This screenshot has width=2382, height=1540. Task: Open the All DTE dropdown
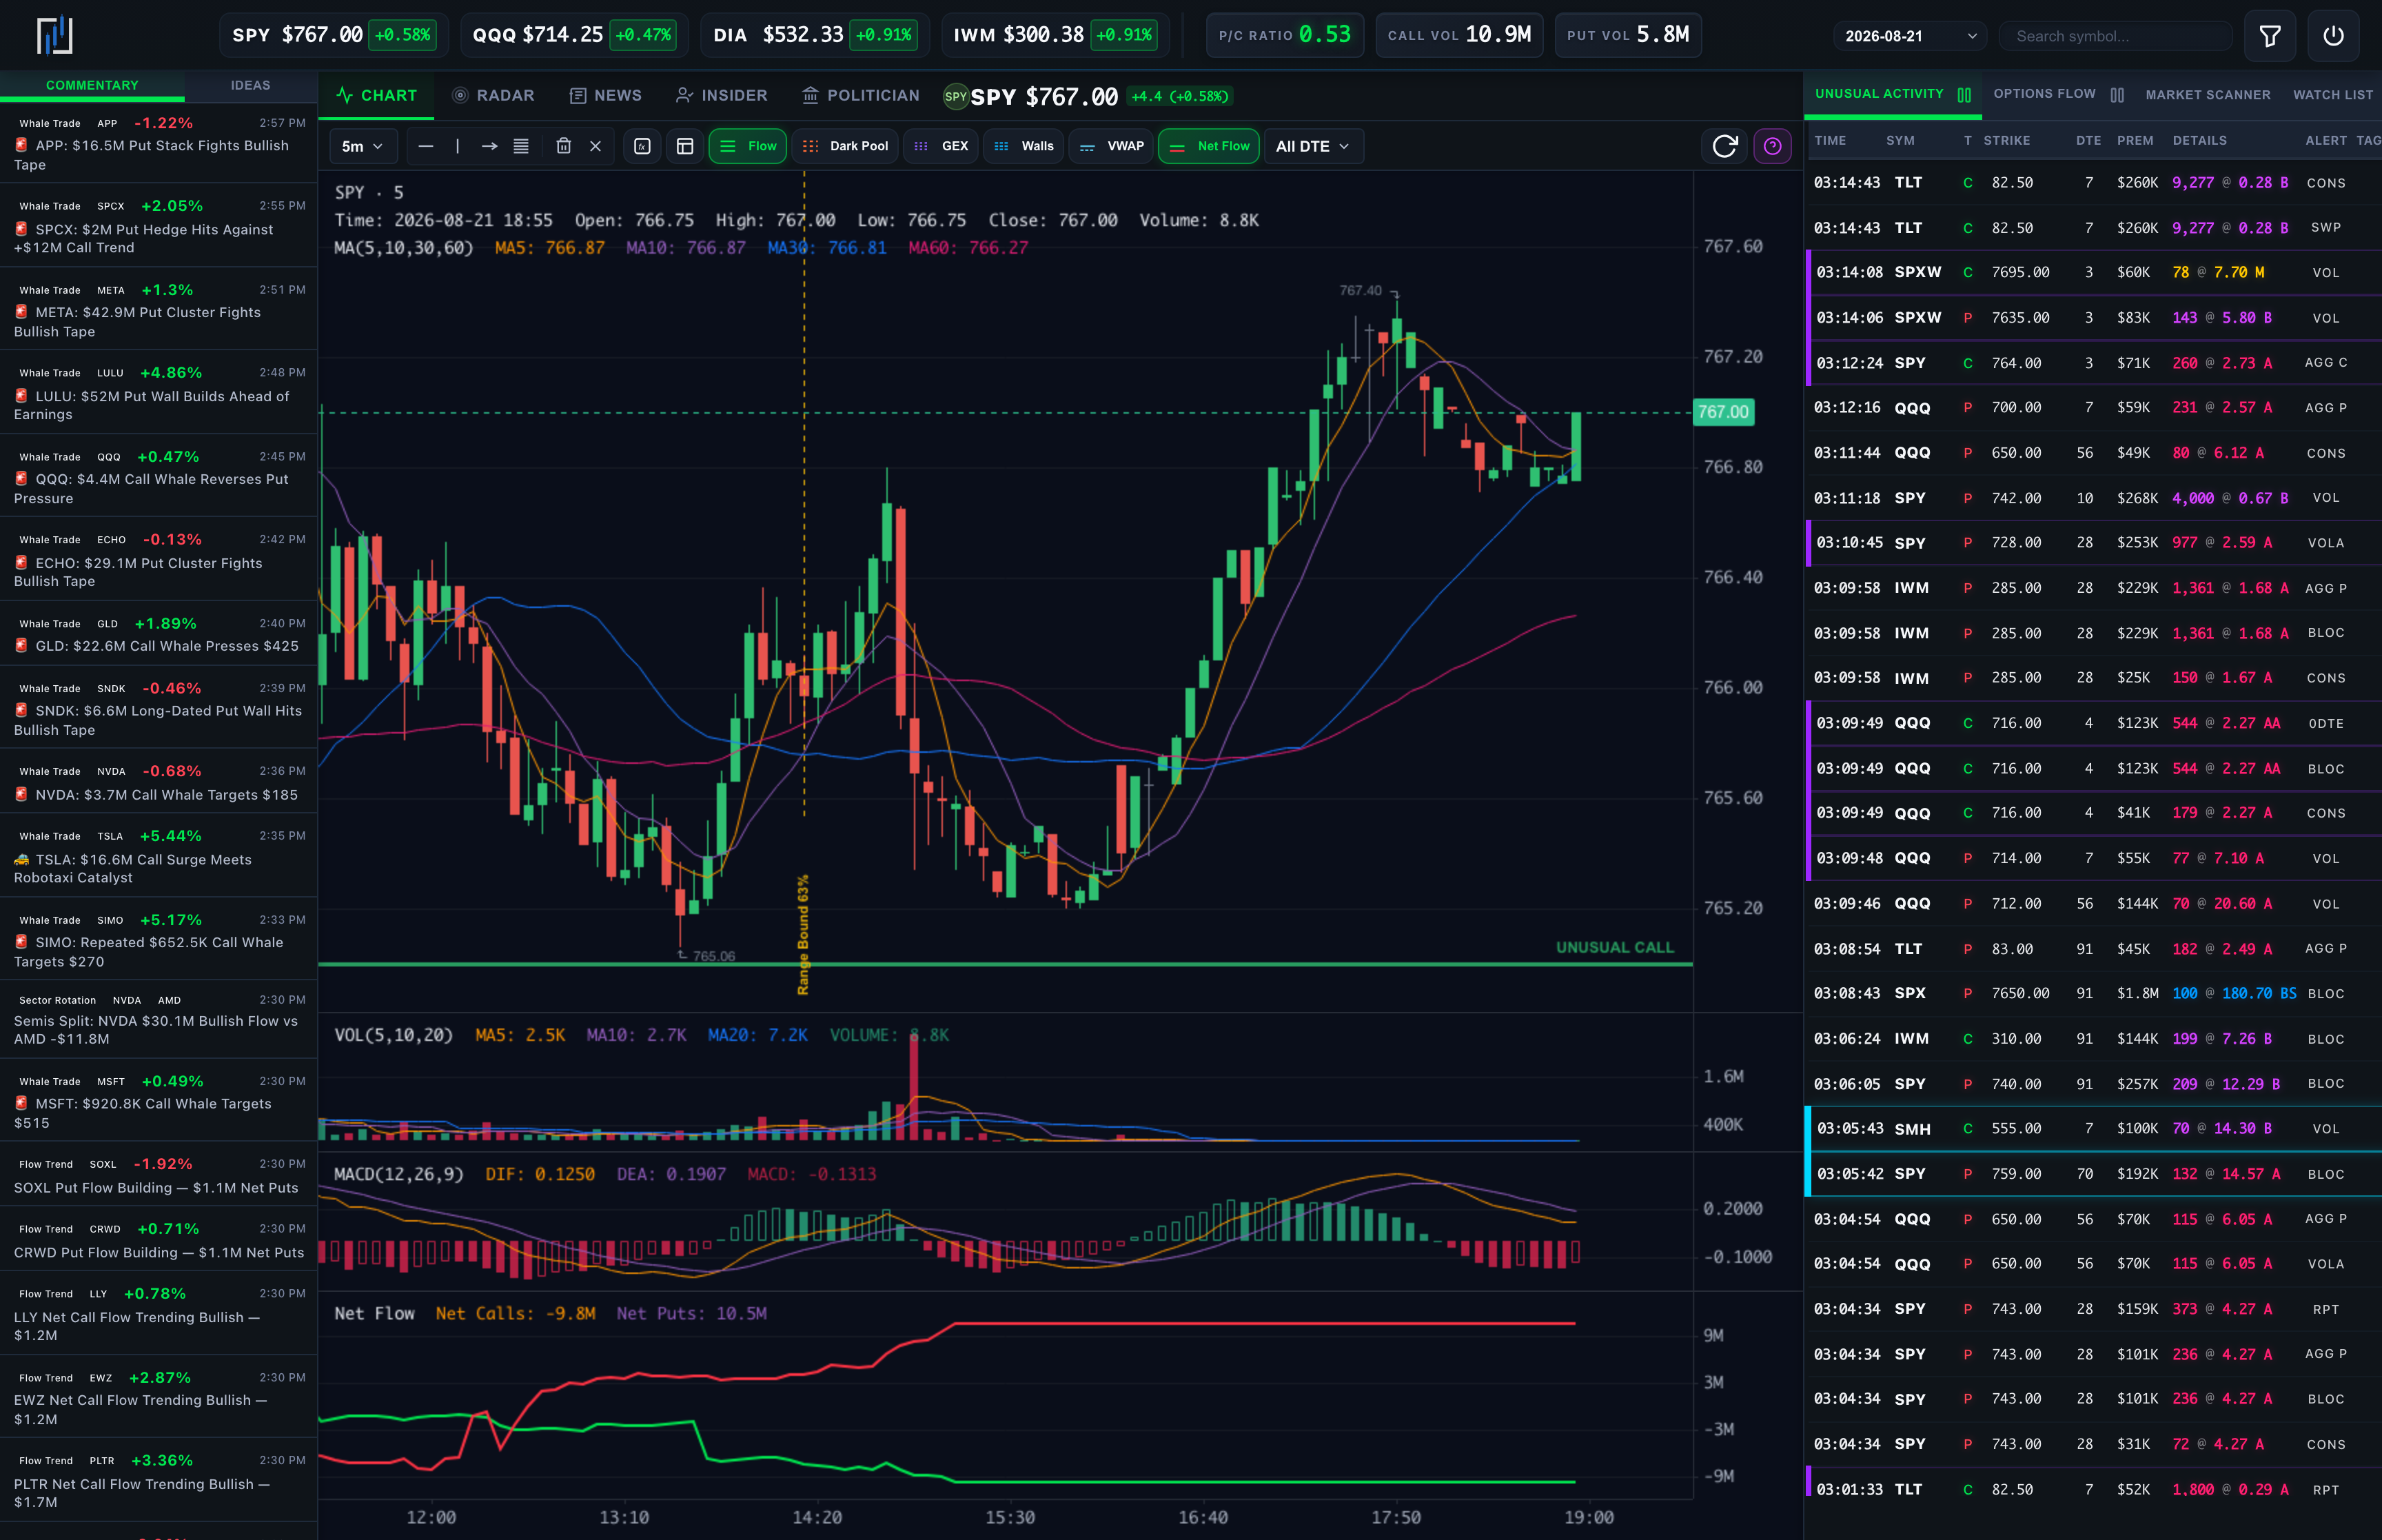pyautogui.click(x=1312, y=146)
